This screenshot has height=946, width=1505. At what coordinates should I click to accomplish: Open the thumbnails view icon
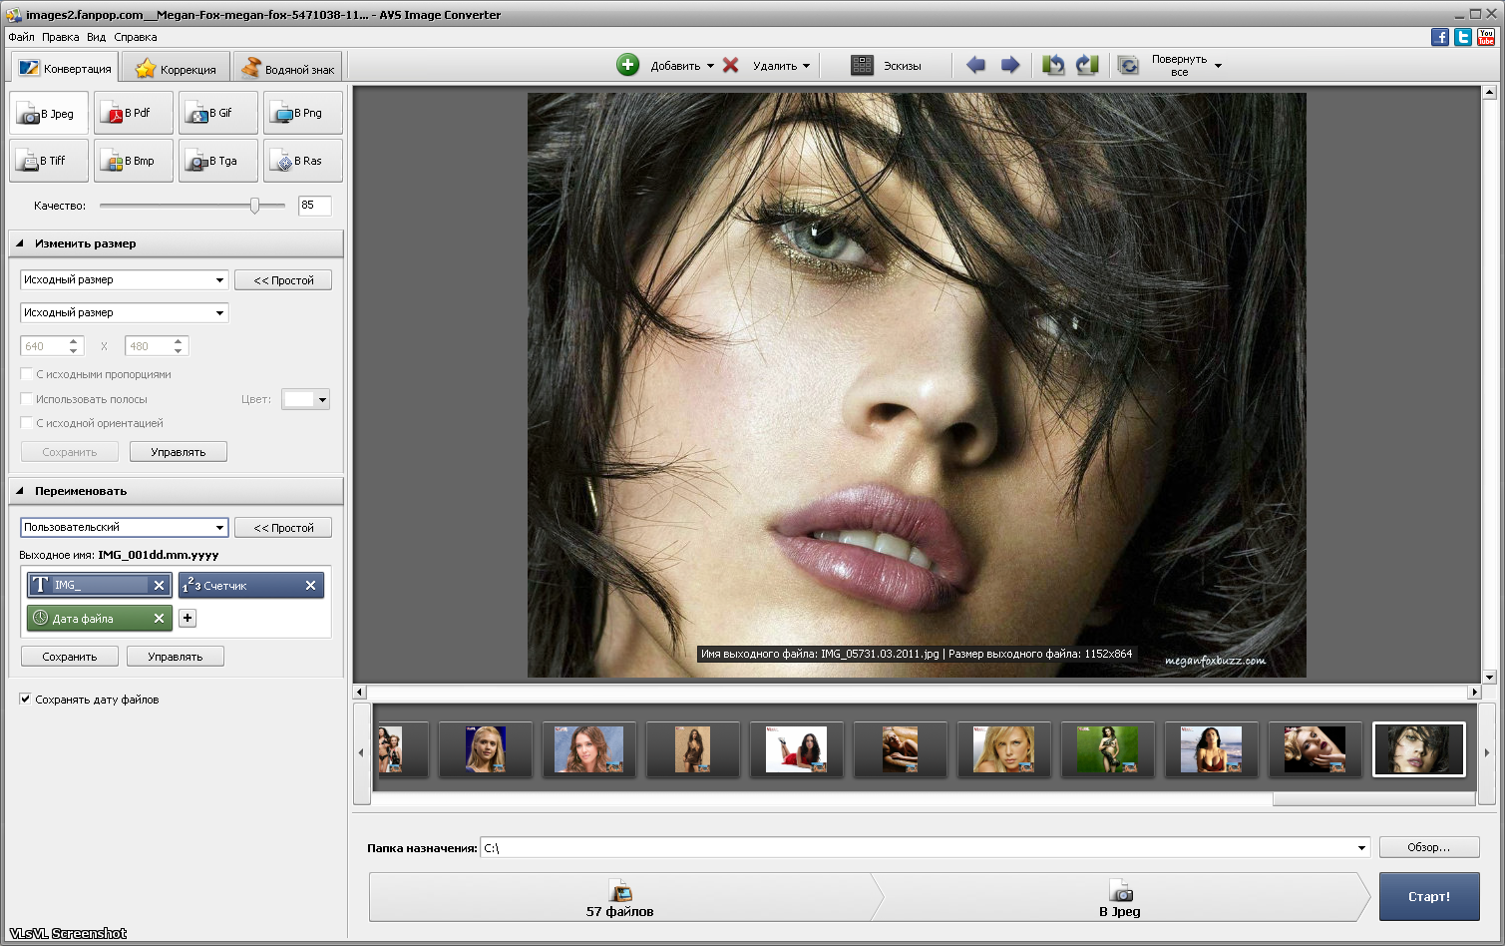[862, 65]
